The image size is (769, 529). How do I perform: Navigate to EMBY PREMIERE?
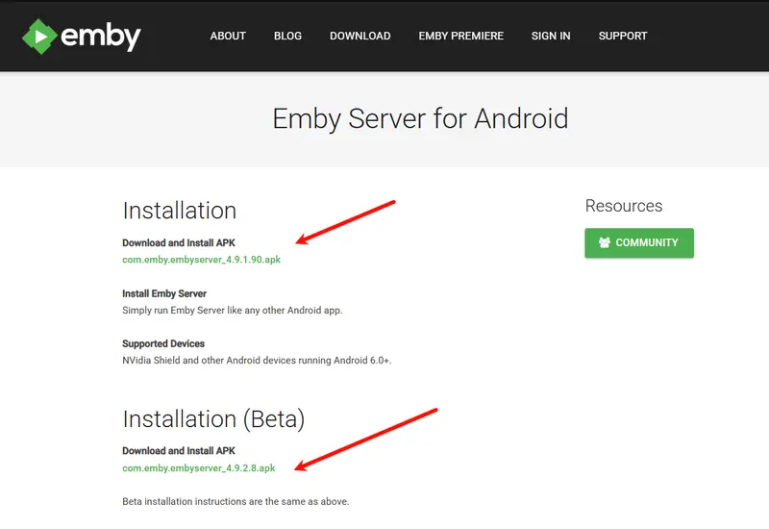coord(460,36)
